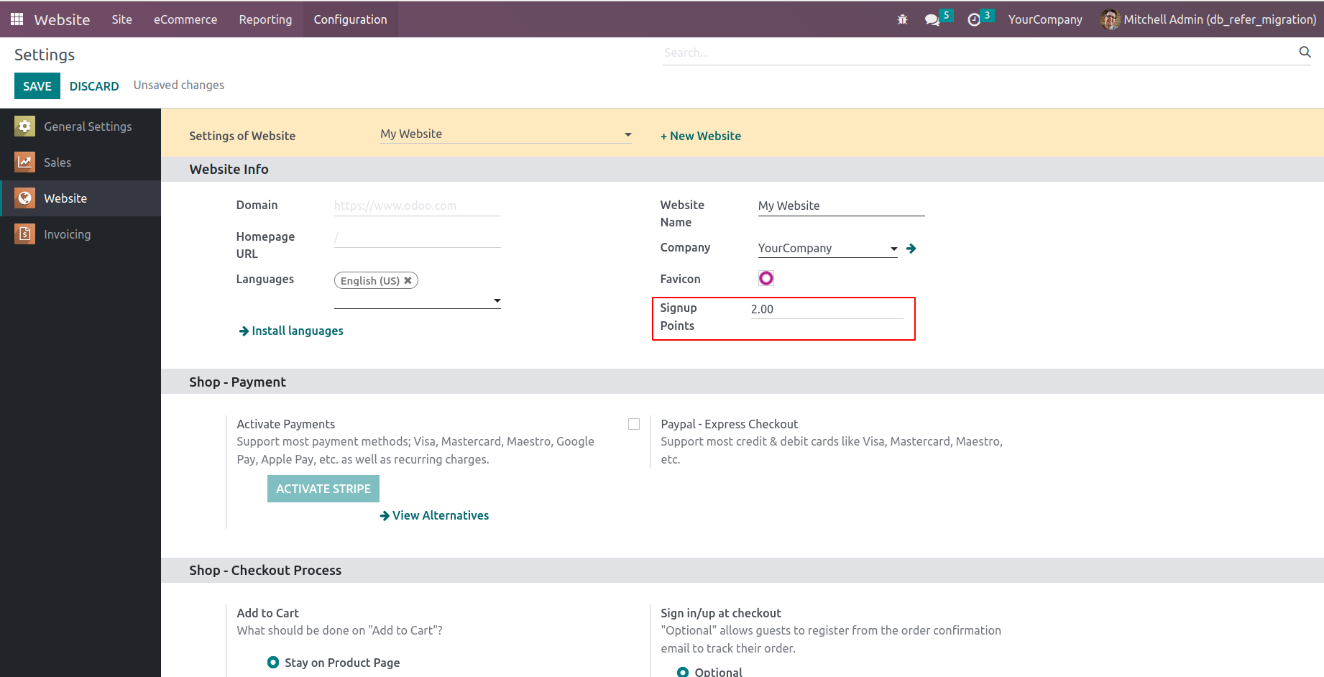Click the Company external link arrow
Image resolution: width=1324 pixels, height=677 pixels.
coord(911,249)
